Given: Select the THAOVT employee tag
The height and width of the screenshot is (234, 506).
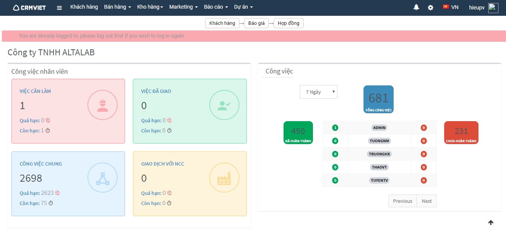Looking at the screenshot, I should click(x=379, y=167).
